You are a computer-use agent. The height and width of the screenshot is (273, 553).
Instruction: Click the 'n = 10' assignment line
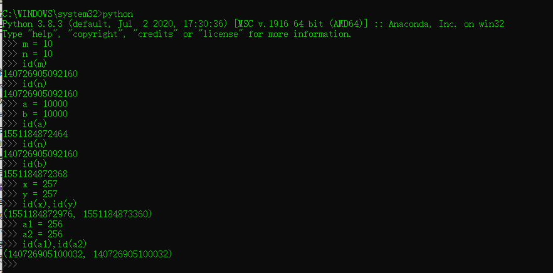tap(28, 54)
